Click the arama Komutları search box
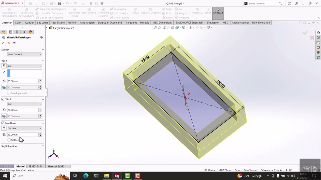This screenshot has width=321, height=180. tap(263, 3)
